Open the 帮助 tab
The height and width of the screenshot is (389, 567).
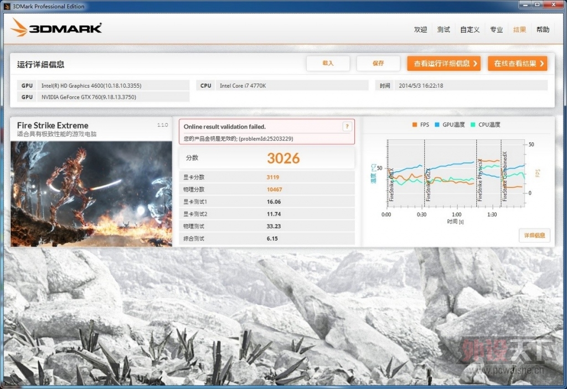click(543, 30)
